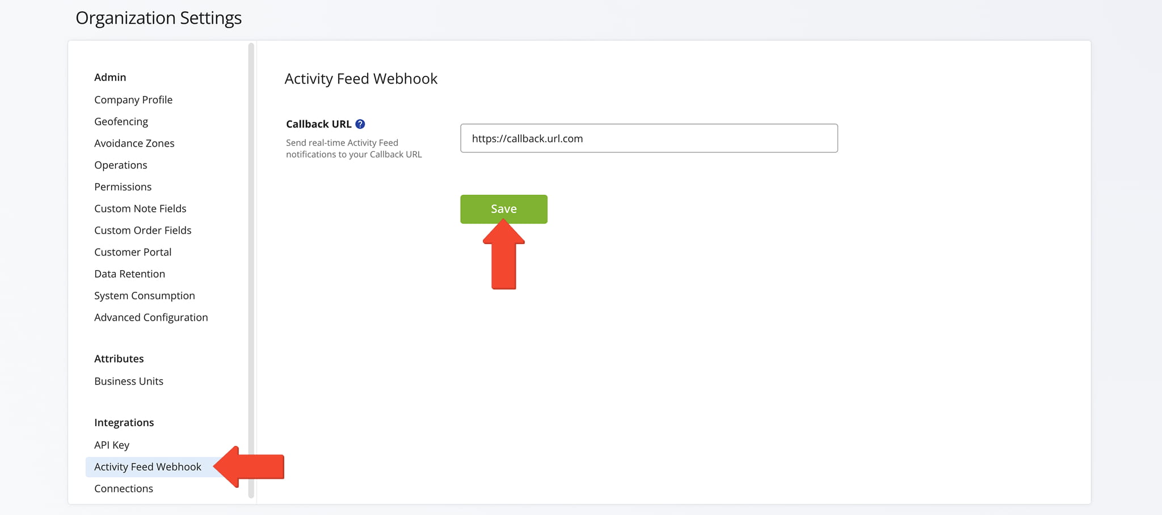
Task: Select Activity Feed Webhook sidebar item
Action: [148, 467]
